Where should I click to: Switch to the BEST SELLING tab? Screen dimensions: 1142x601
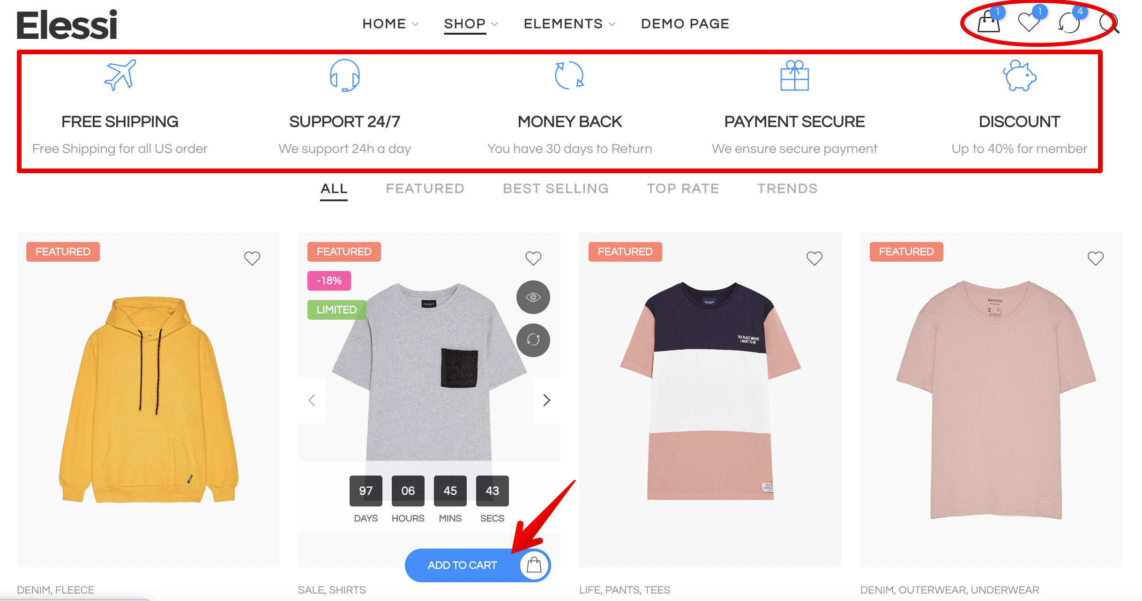(x=555, y=189)
